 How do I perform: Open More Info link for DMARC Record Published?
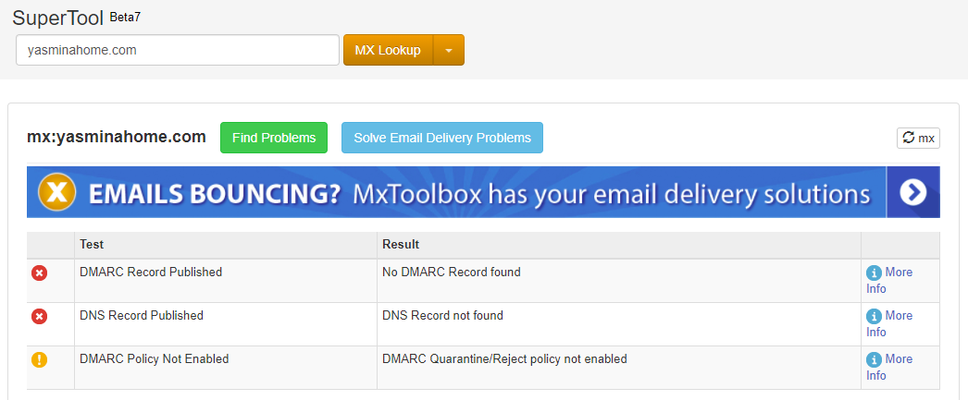tap(898, 273)
